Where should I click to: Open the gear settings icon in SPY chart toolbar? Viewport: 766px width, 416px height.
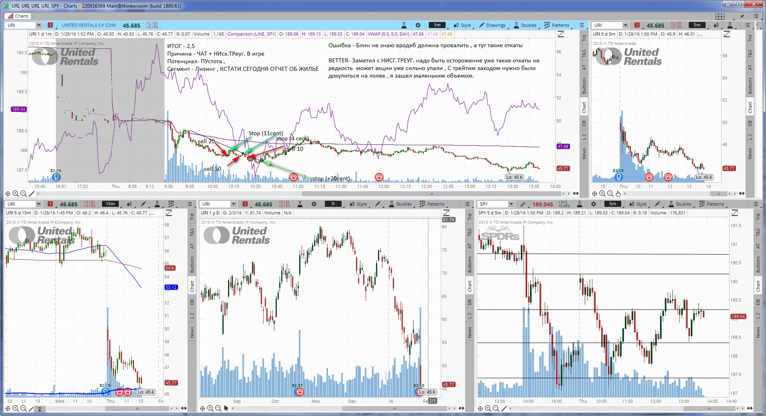(x=593, y=204)
